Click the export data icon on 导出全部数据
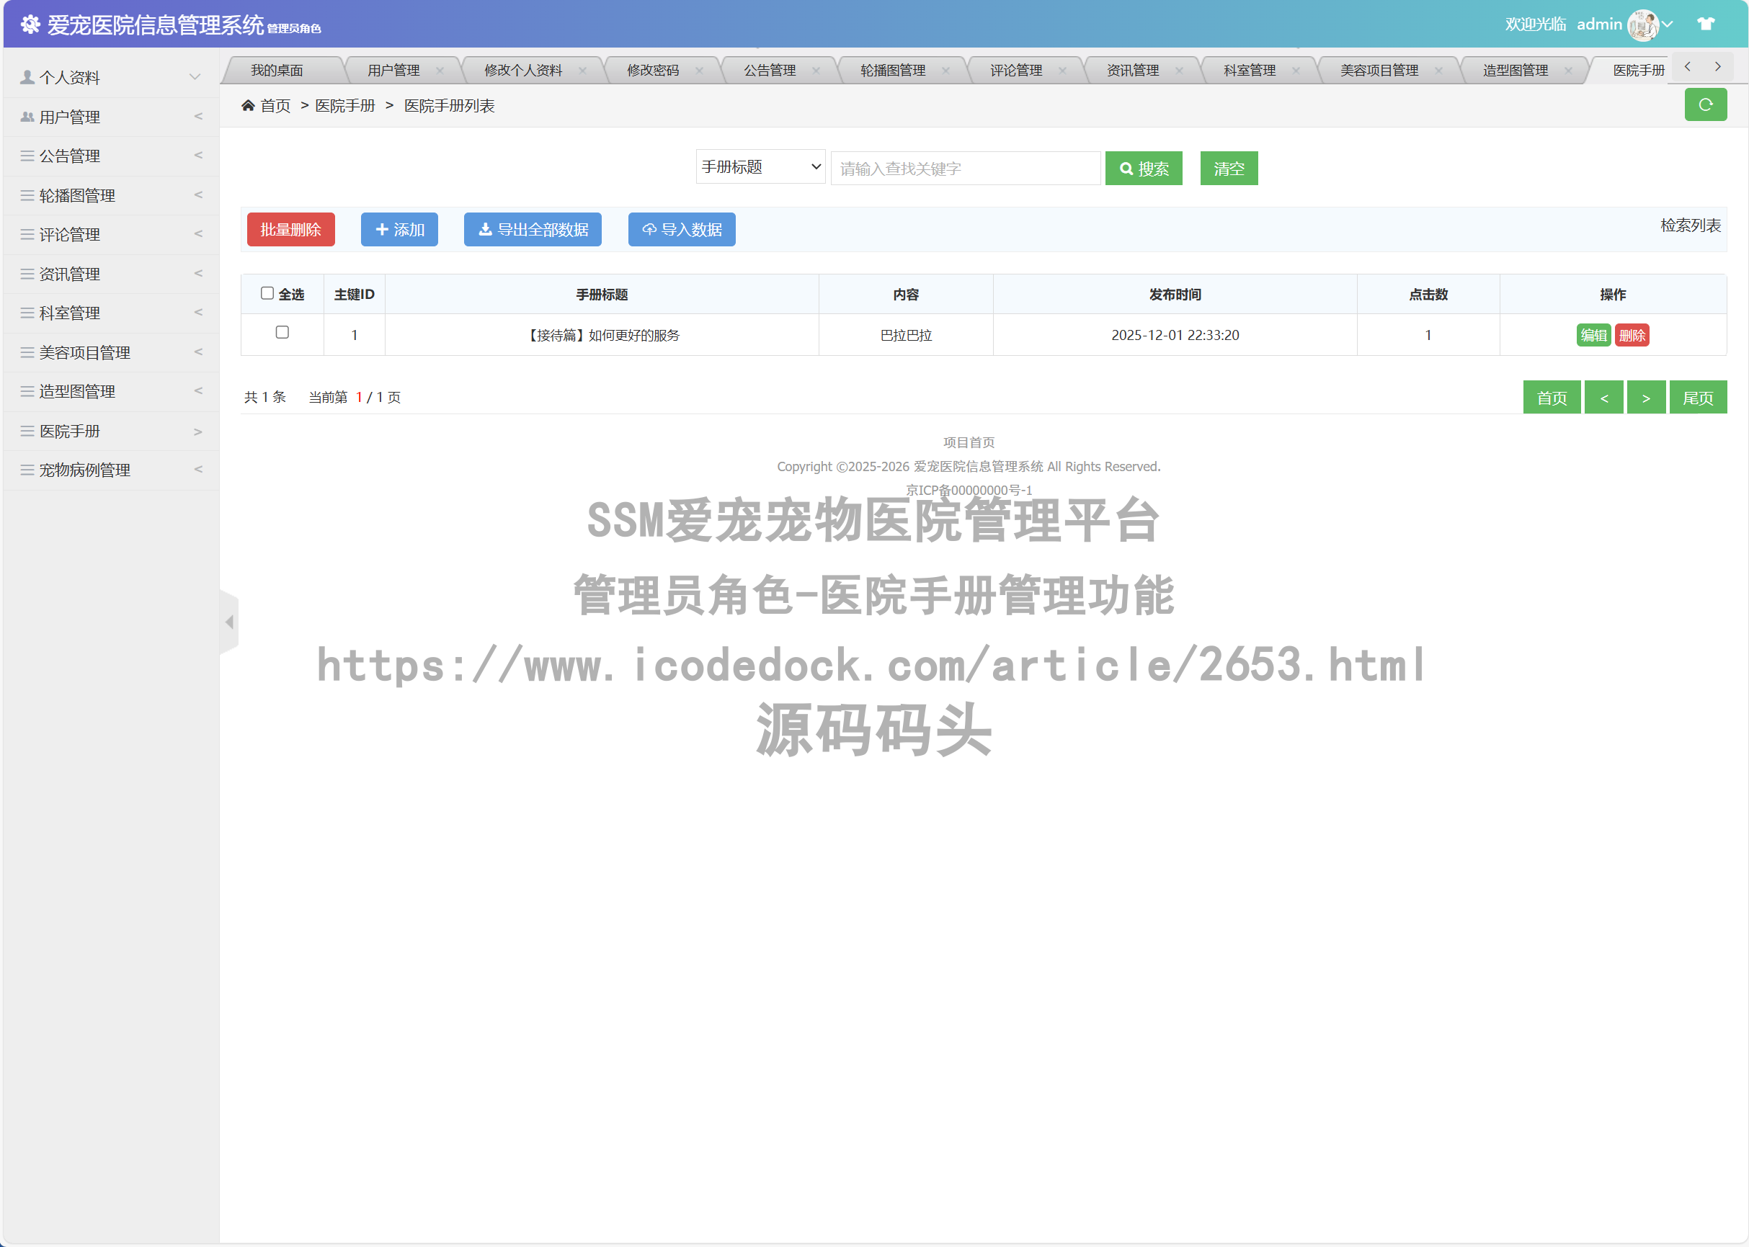 [486, 229]
